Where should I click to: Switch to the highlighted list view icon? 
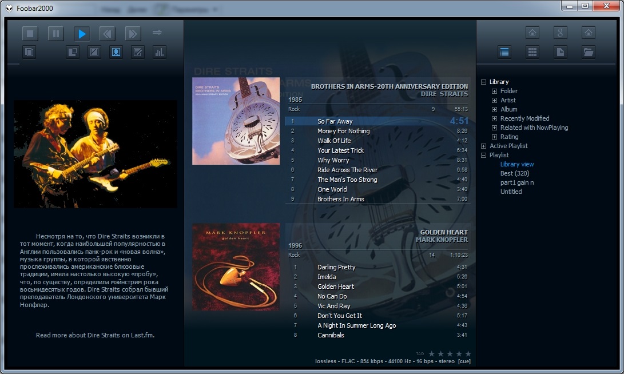pos(504,52)
